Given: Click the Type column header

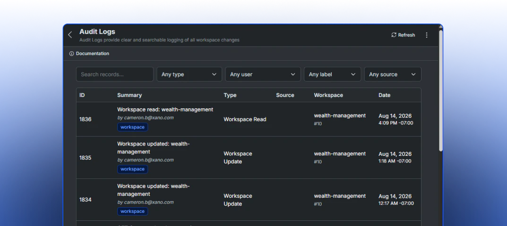Looking at the screenshot, I should click(x=230, y=95).
